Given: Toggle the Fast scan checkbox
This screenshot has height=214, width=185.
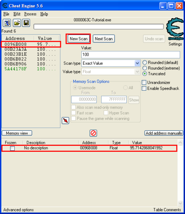Looking at the screenshot, I should 73,113.
